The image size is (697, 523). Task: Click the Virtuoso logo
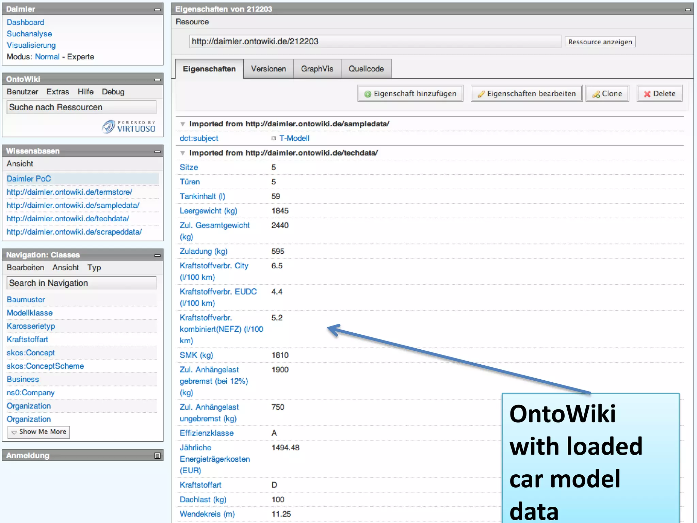129,127
